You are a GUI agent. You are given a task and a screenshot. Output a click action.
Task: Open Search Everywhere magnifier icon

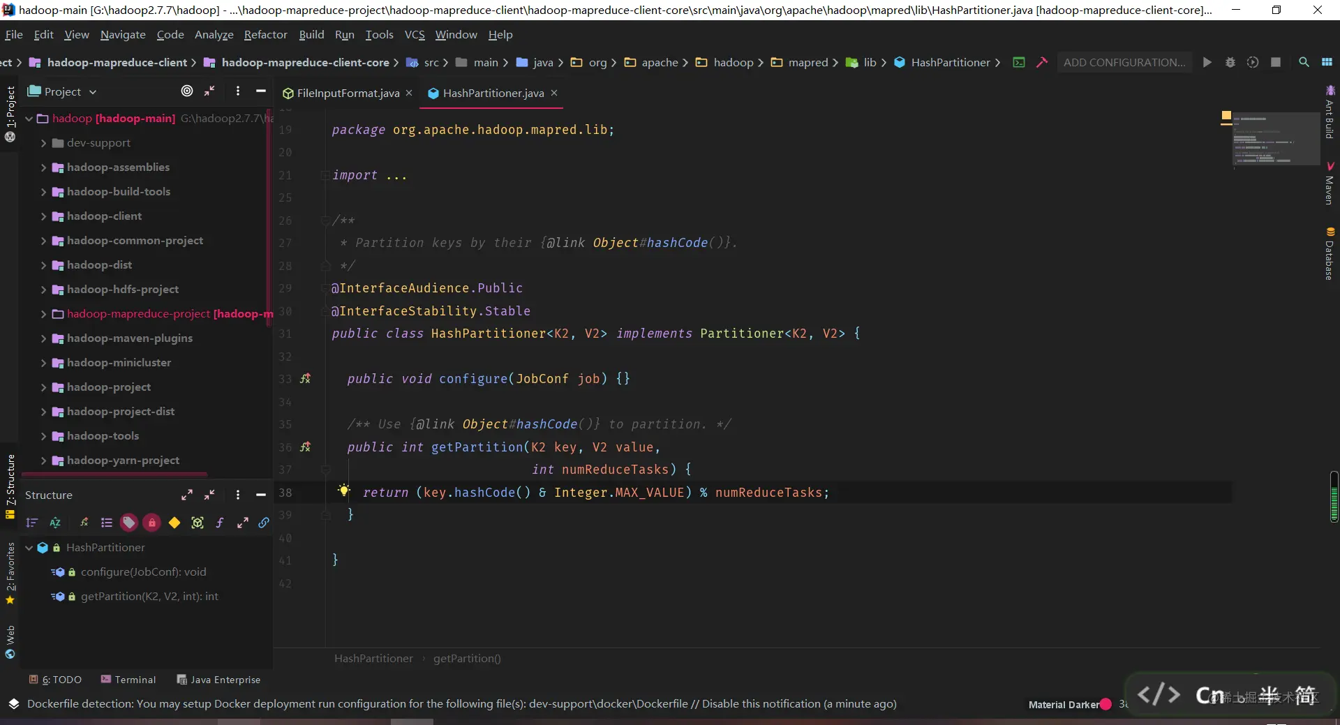tap(1303, 62)
